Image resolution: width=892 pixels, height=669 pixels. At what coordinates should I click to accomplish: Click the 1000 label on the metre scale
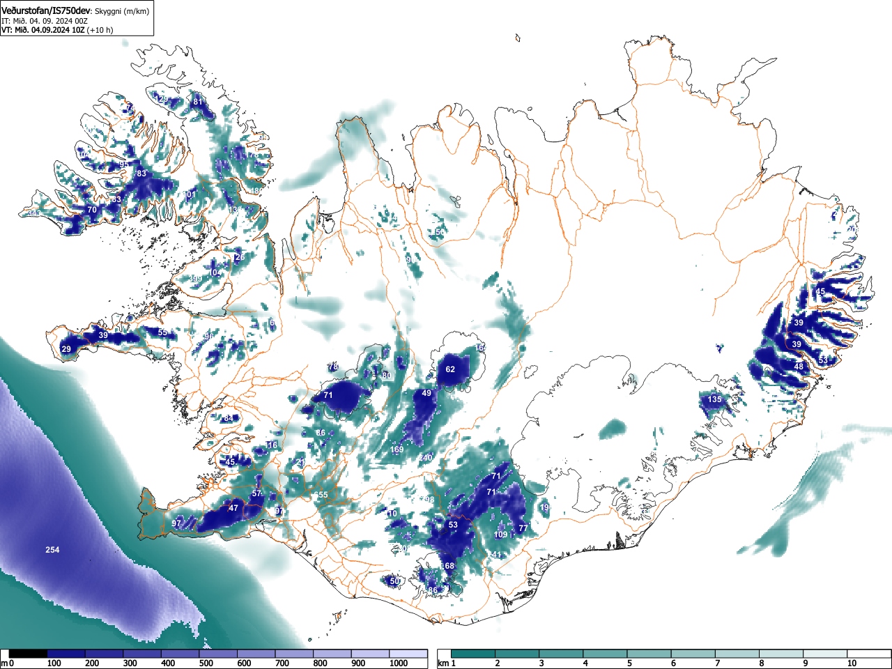(x=399, y=663)
